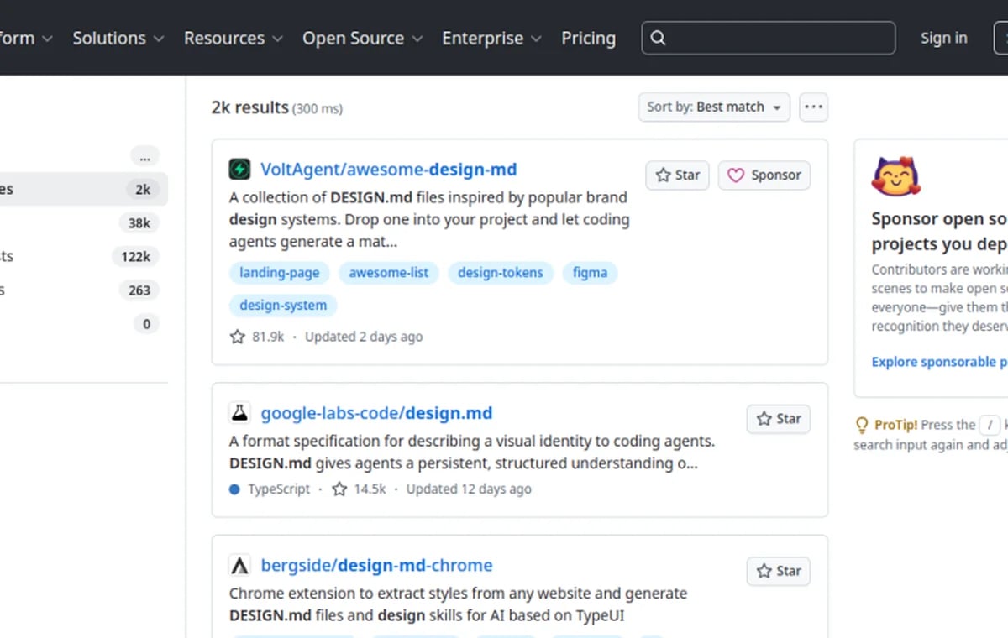The image size is (1008, 638).
Task: Select the figma topic tag
Action: [590, 273]
